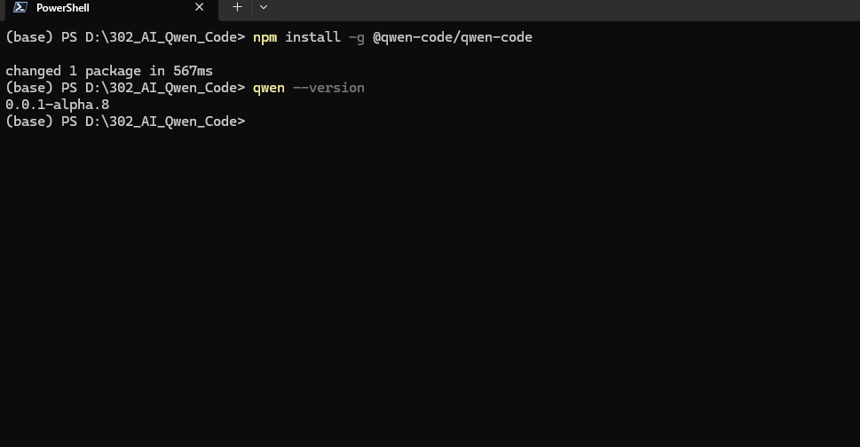
Task: Click the first prompt path D:\302_AI_Qwen_Code
Action: coord(161,37)
